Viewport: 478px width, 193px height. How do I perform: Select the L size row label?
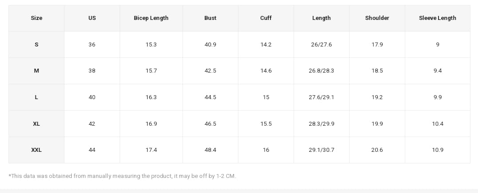pos(36,97)
